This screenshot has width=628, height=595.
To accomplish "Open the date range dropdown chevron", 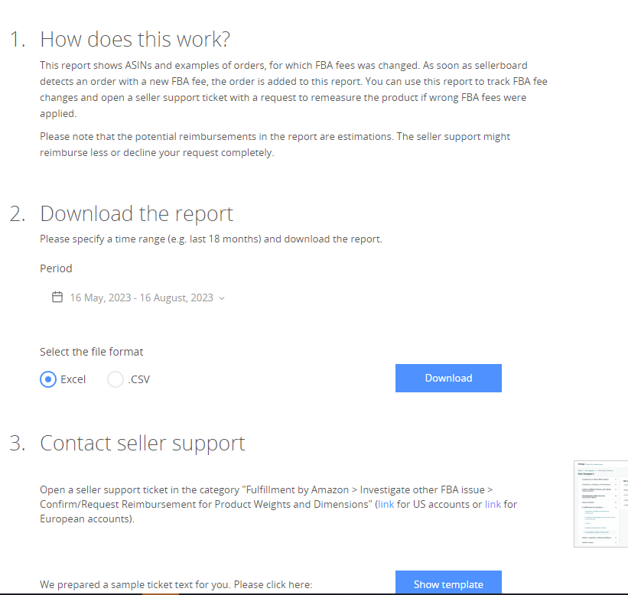I will pos(222,298).
